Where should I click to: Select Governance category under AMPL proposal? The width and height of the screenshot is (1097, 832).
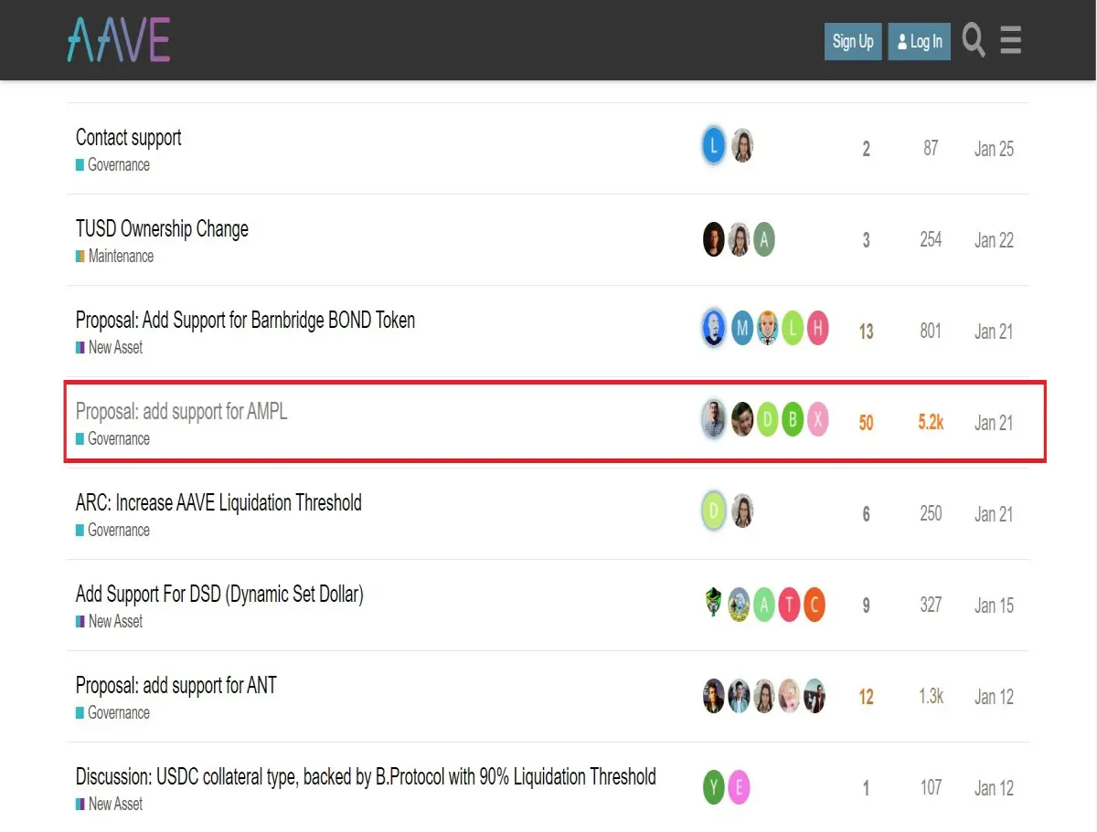(x=113, y=439)
